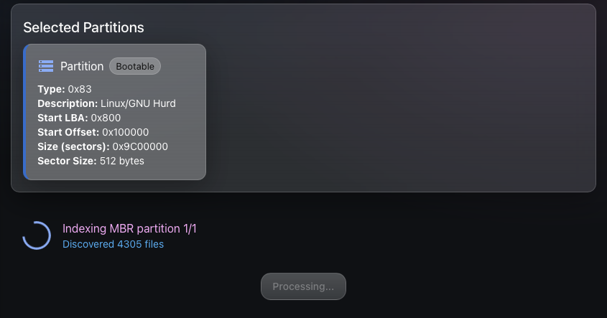Click the Indexing MBR partition 1/1 status
The width and height of the screenshot is (607, 318).
coord(129,228)
